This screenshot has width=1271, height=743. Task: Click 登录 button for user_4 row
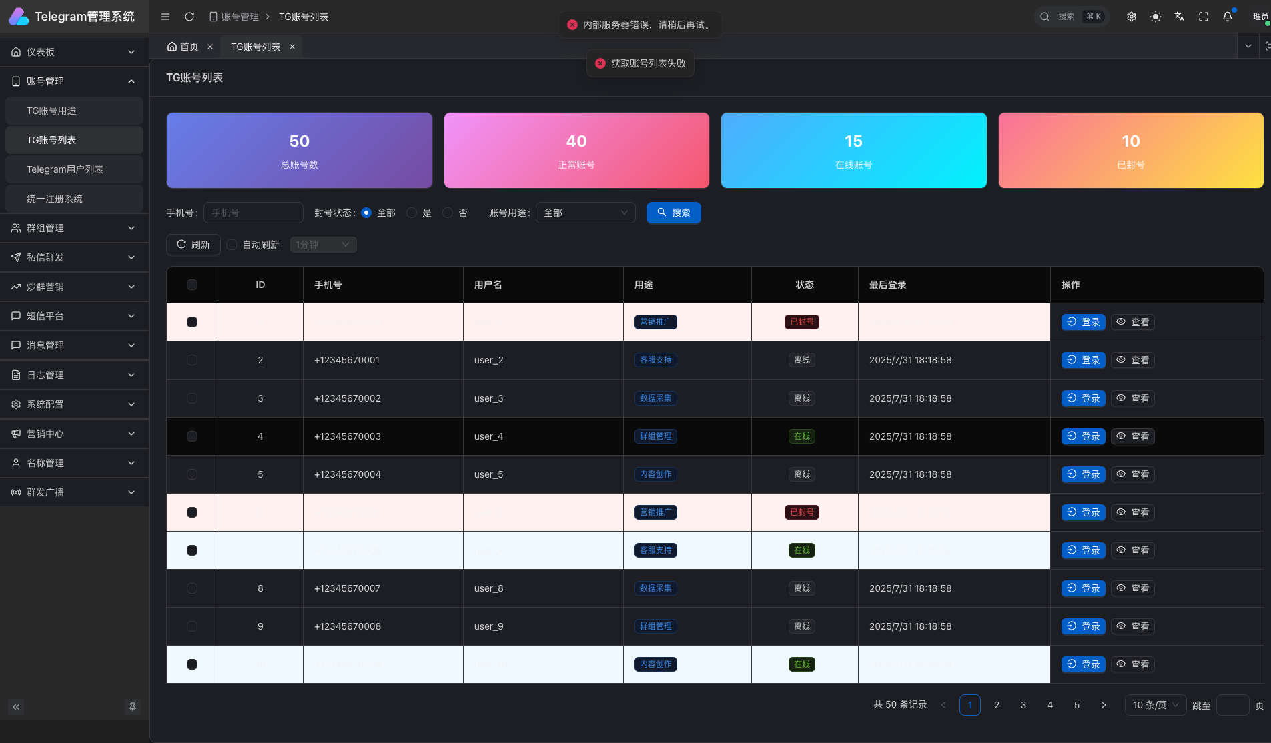coord(1083,436)
